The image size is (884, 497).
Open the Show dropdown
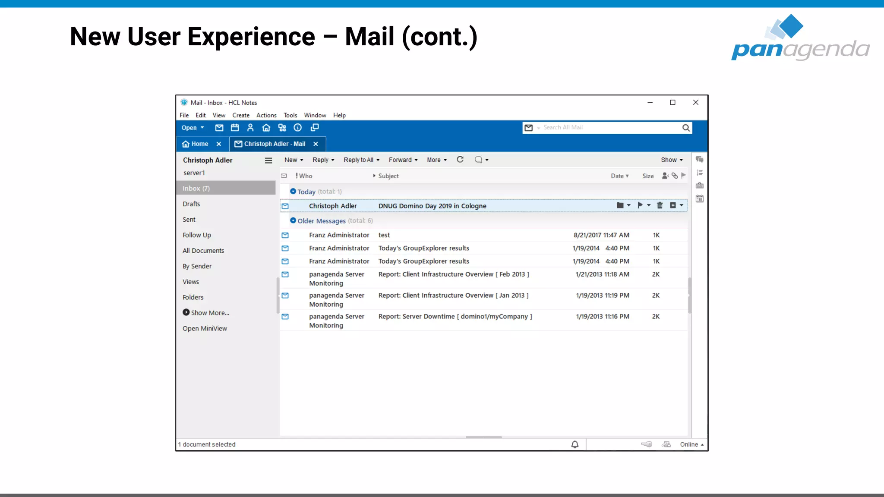click(672, 160)
